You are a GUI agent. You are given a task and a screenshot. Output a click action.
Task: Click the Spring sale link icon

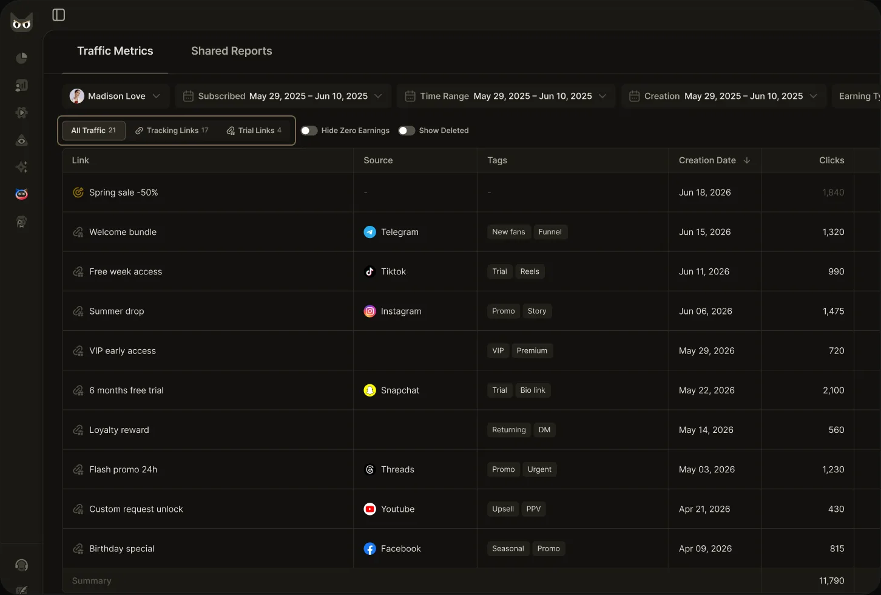78,192
